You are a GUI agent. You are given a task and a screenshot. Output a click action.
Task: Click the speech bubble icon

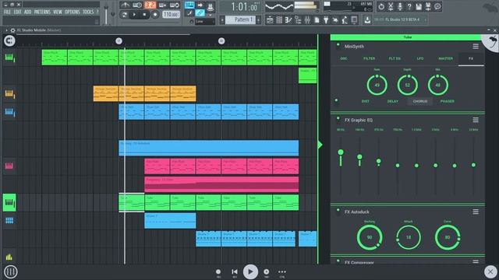click(438, 6)
